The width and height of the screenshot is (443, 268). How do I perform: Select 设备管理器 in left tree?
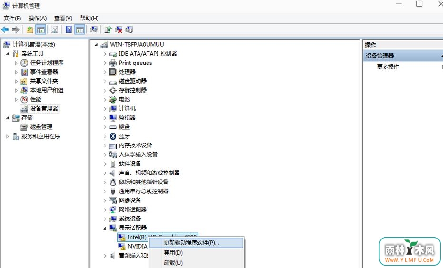[44, 109]
